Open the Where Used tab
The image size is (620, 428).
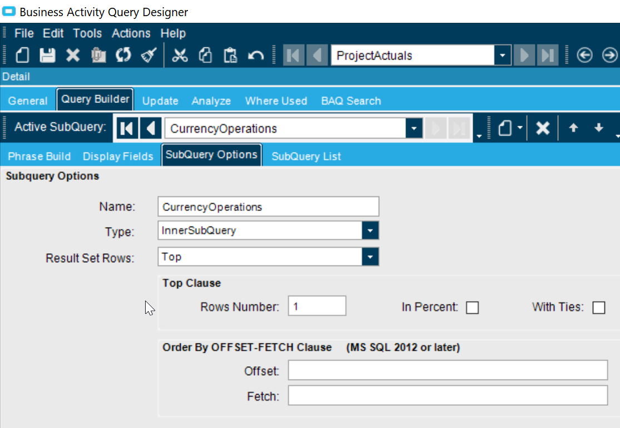pos(276,101)
